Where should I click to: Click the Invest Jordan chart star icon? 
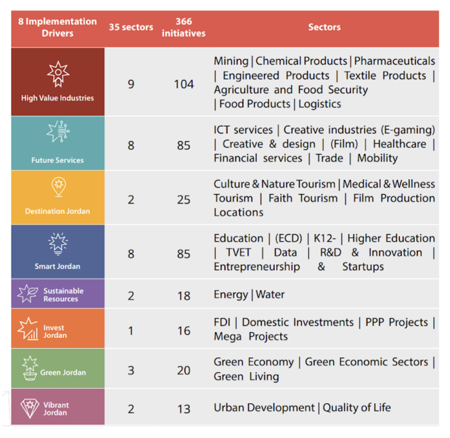pyautogui.click(x=28, y=328)
